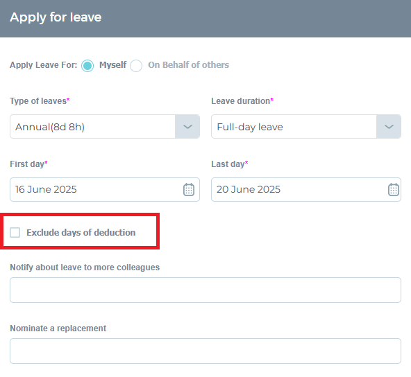The height and width of the screenshot is (377, 411).
Task: Click the First day date field
Action: click(x=105, y=189)
